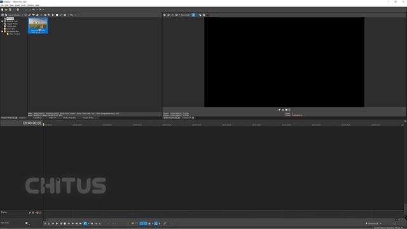Click Preview on External Monitor icon
Screen dimensions: 407x229
coord(168,15)
